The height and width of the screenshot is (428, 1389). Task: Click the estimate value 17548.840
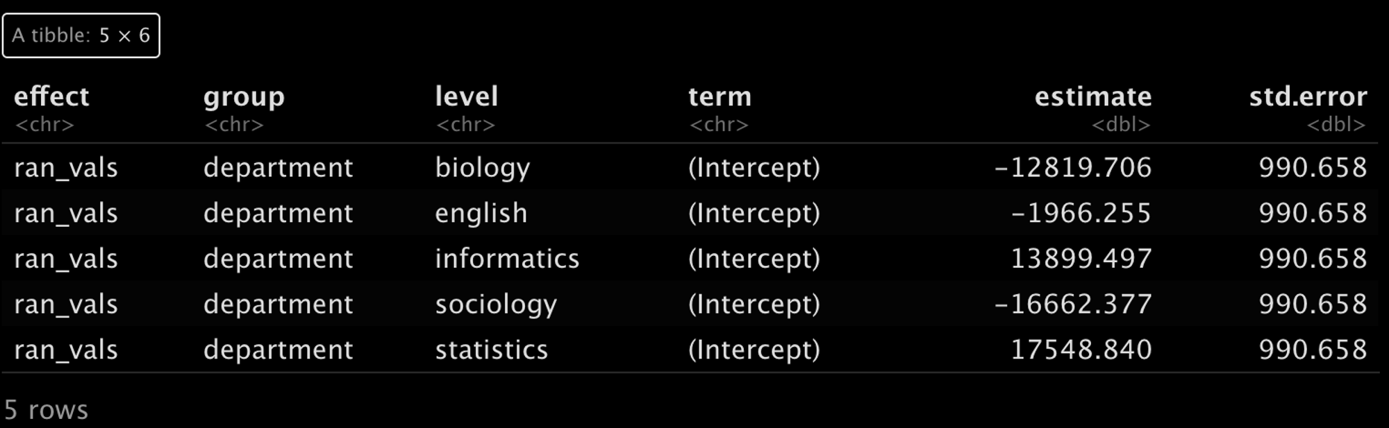pos(1081,350)
